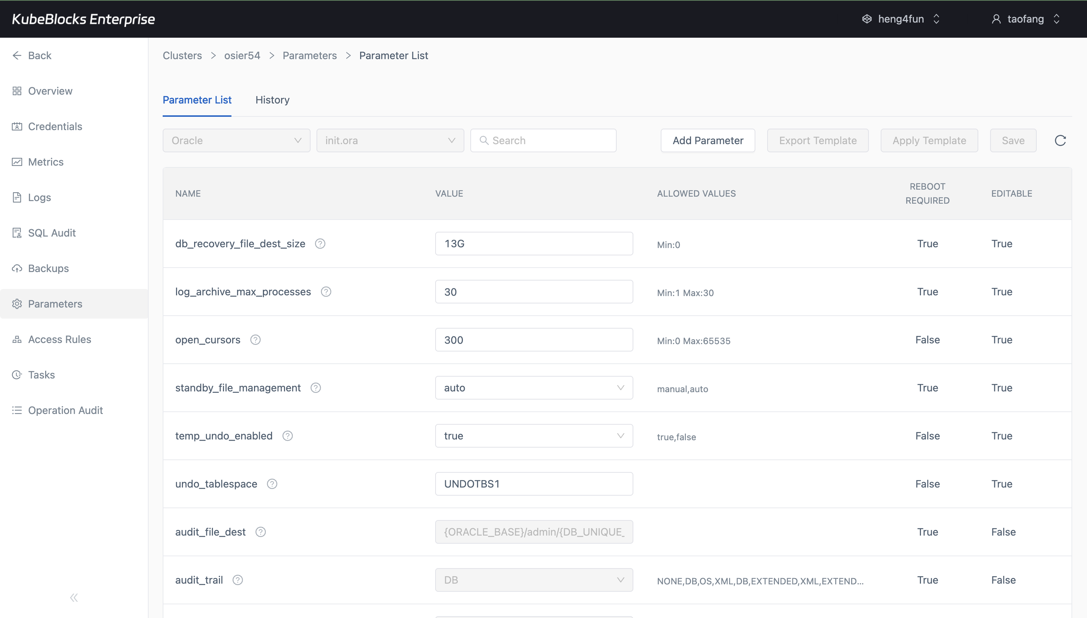
Task: Open the taofang account menu
Action: click(x=1026, y=19)
